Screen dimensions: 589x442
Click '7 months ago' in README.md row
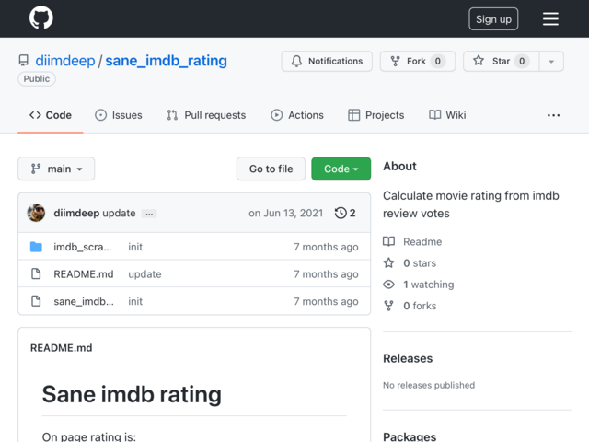click(x=326, y=274)
